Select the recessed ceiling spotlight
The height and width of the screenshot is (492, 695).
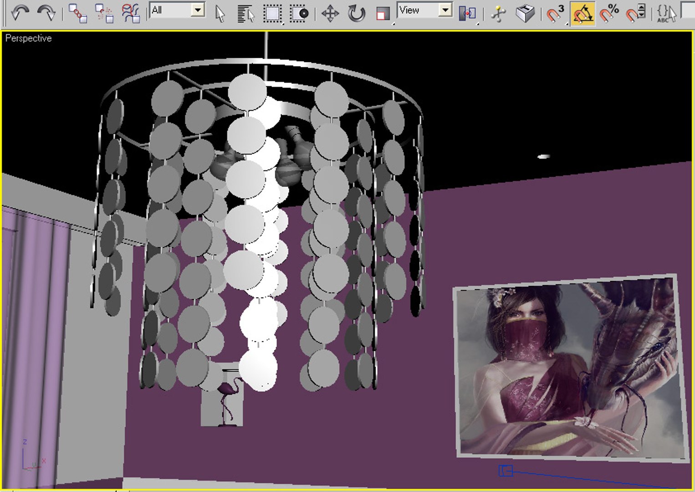click(x=544, y=157)
